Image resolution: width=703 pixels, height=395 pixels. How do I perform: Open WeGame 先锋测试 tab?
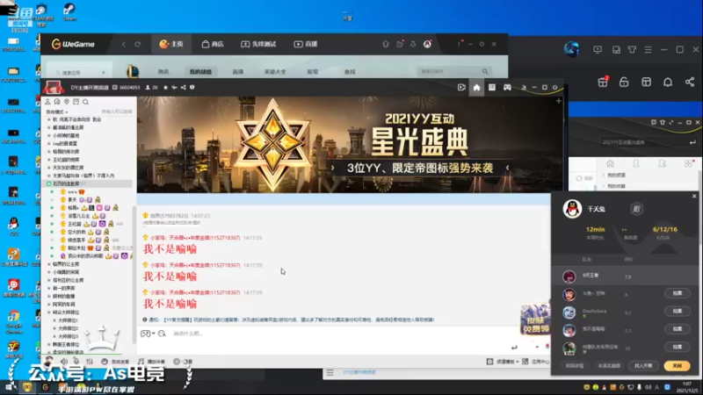[x=258, y=44]
